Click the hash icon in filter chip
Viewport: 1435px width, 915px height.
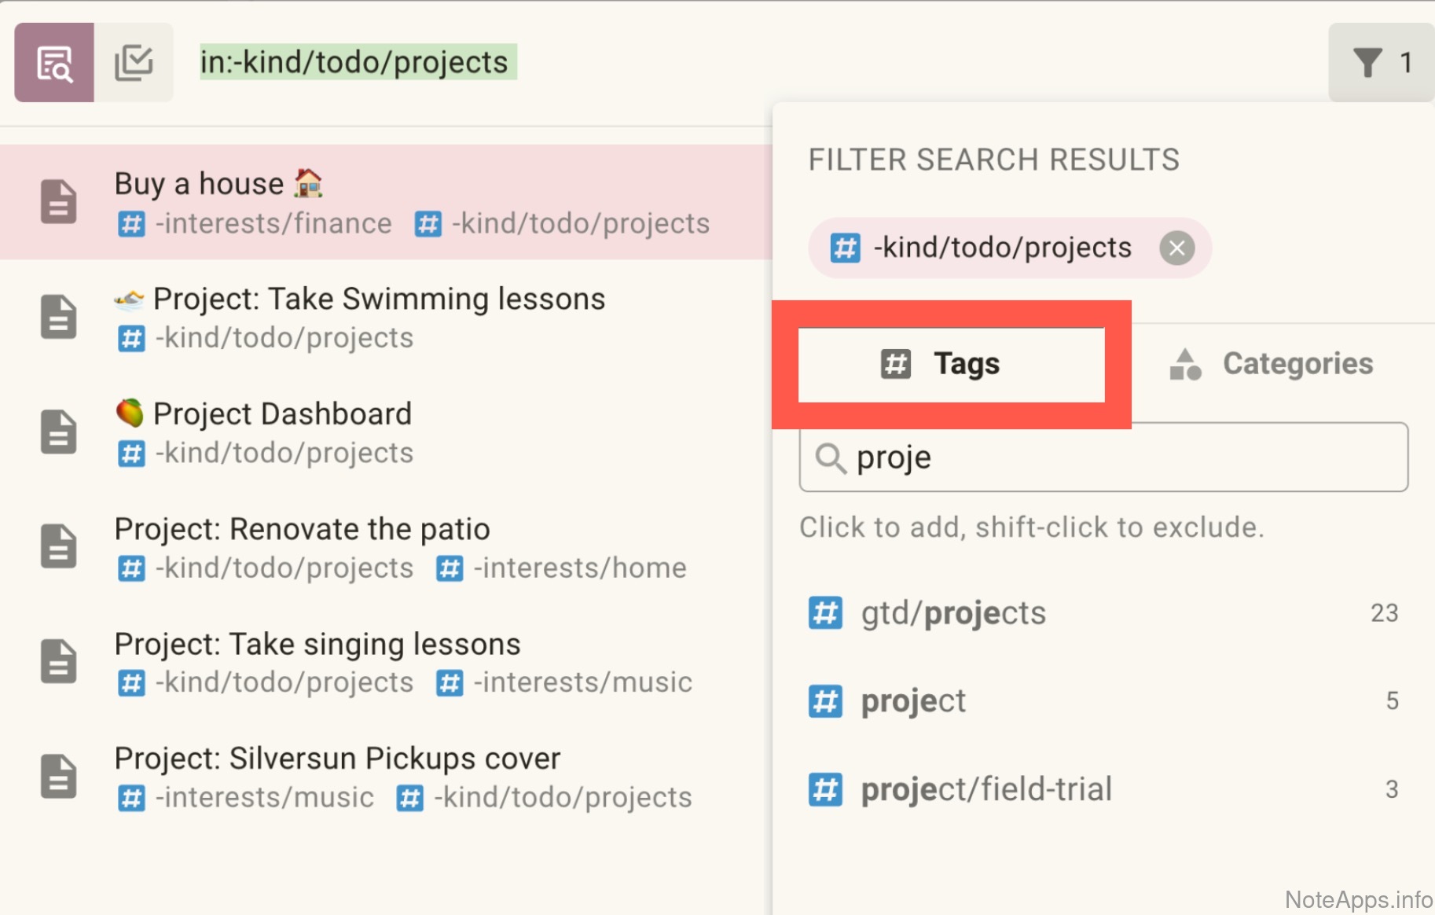point(845,248)
